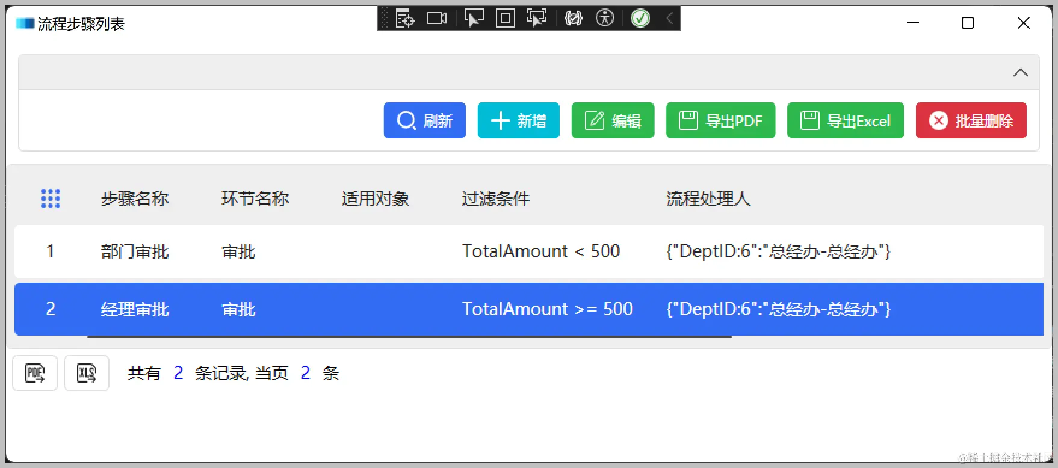
Task: Click the 流程处理人 column header
Action: click(x=708, y=199)
